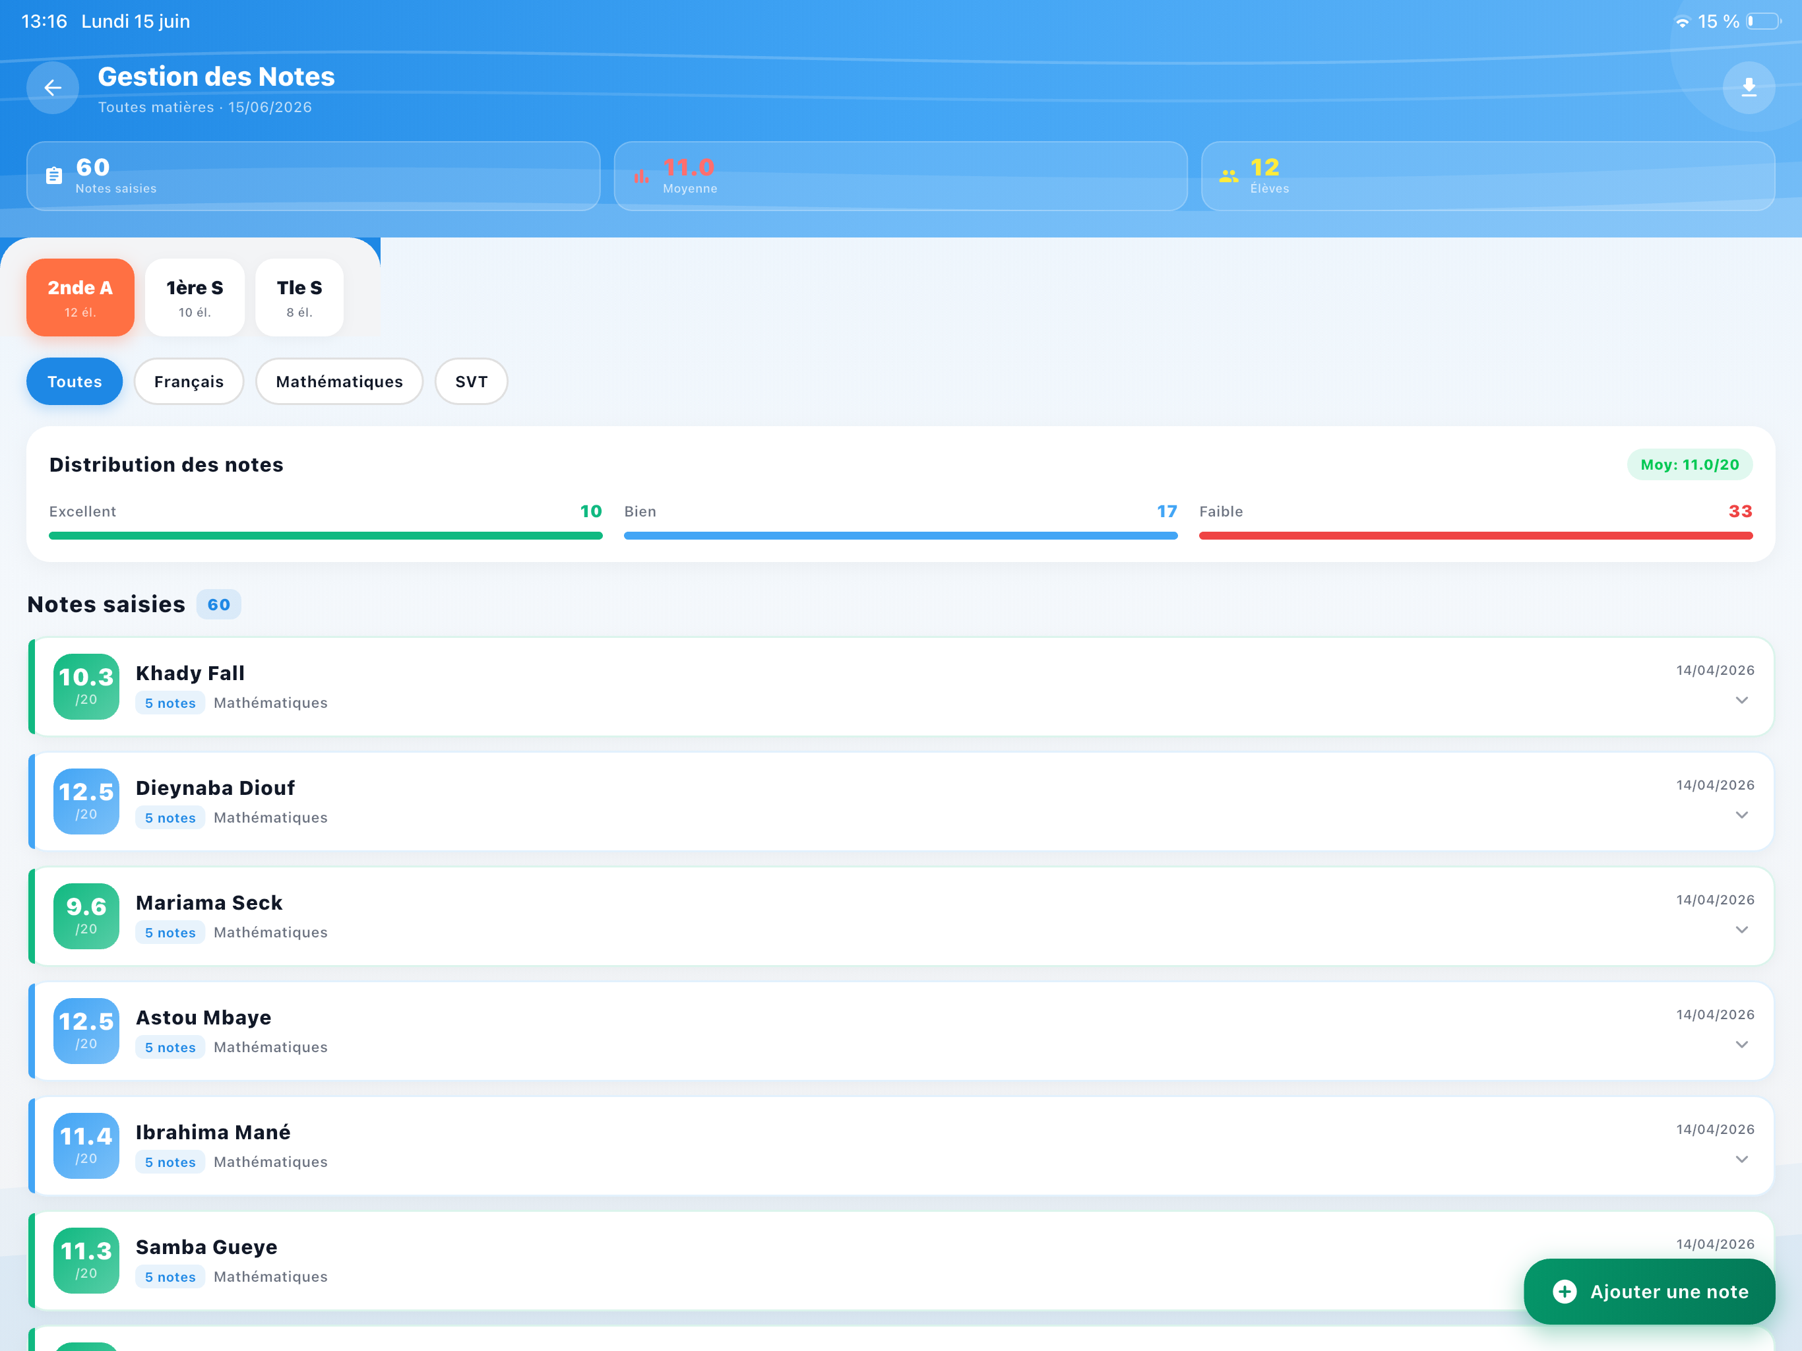Tap the Toutes matières · 15/06/2026 subtitle
Screen dimensions: 1802x1351
pos(204,108)
